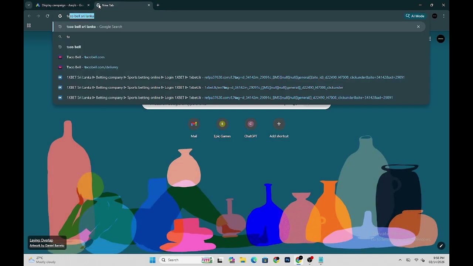Open the Artwork by Daniel Barreto credit
The height and width of the screenshot is (266, 473).
[x=47, y=246]
